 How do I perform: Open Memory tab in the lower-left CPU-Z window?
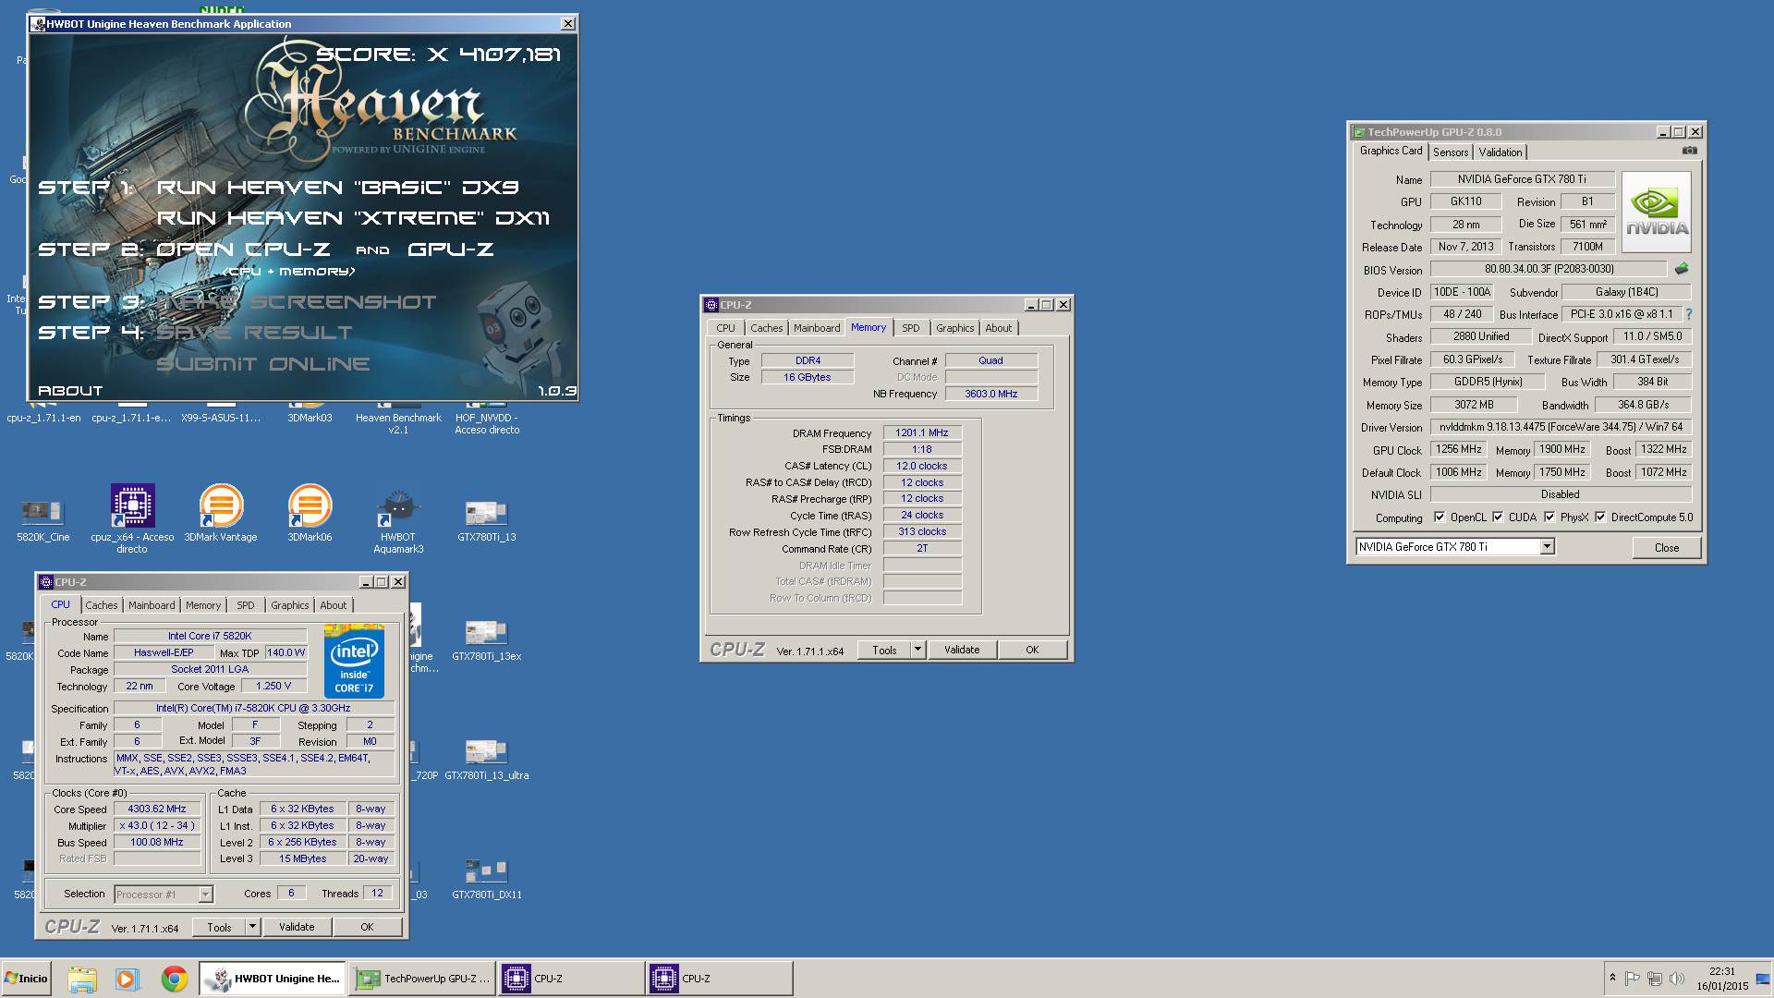click(202, 605)
